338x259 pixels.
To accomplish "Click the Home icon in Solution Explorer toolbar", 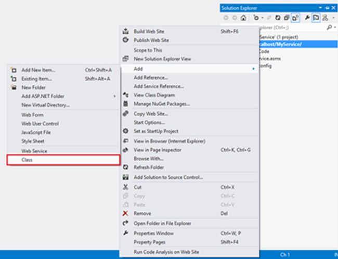I will click(x=243, y=18).
